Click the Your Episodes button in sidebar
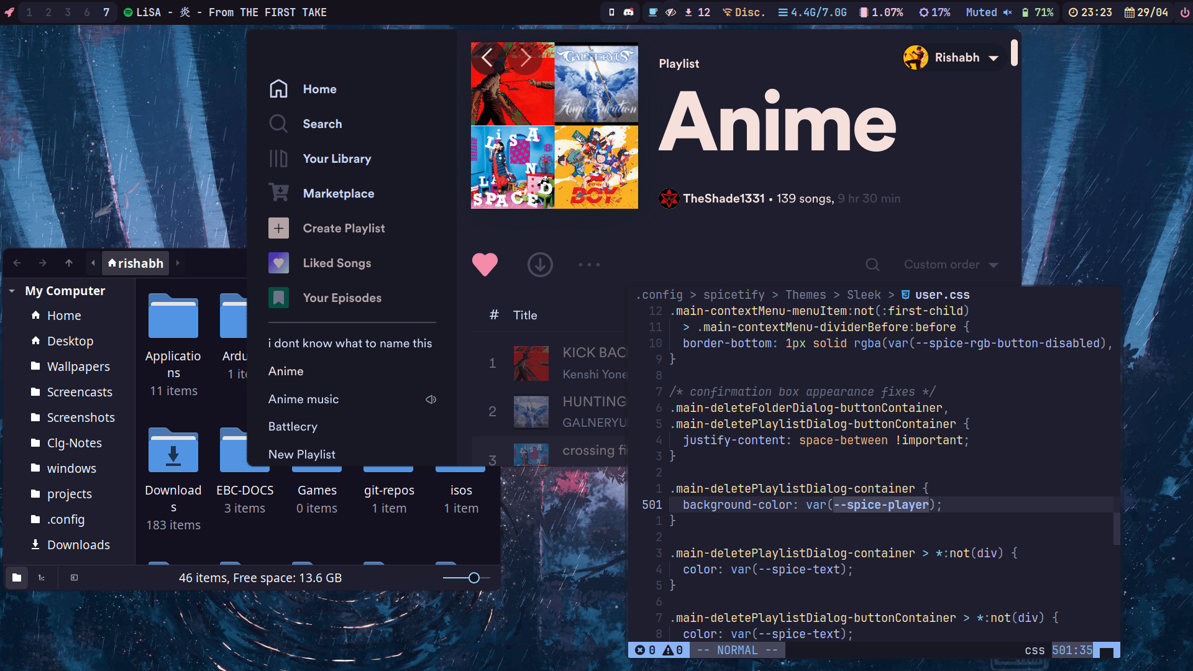Viewport: 1193px width, 671px height. click(x=342, y=296)
